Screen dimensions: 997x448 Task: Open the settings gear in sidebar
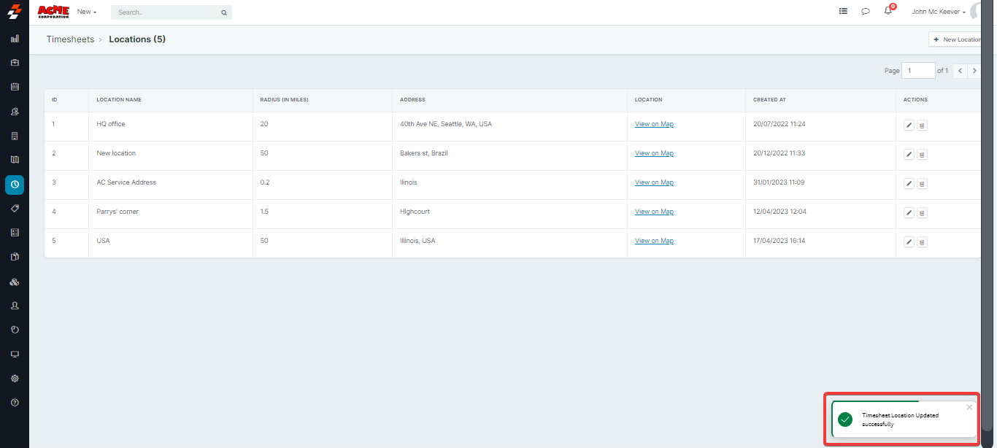coord(15,379)
